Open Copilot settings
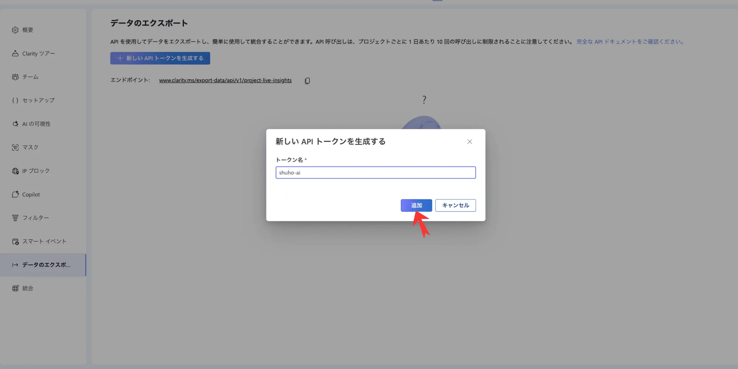 (x=31, y=194)
